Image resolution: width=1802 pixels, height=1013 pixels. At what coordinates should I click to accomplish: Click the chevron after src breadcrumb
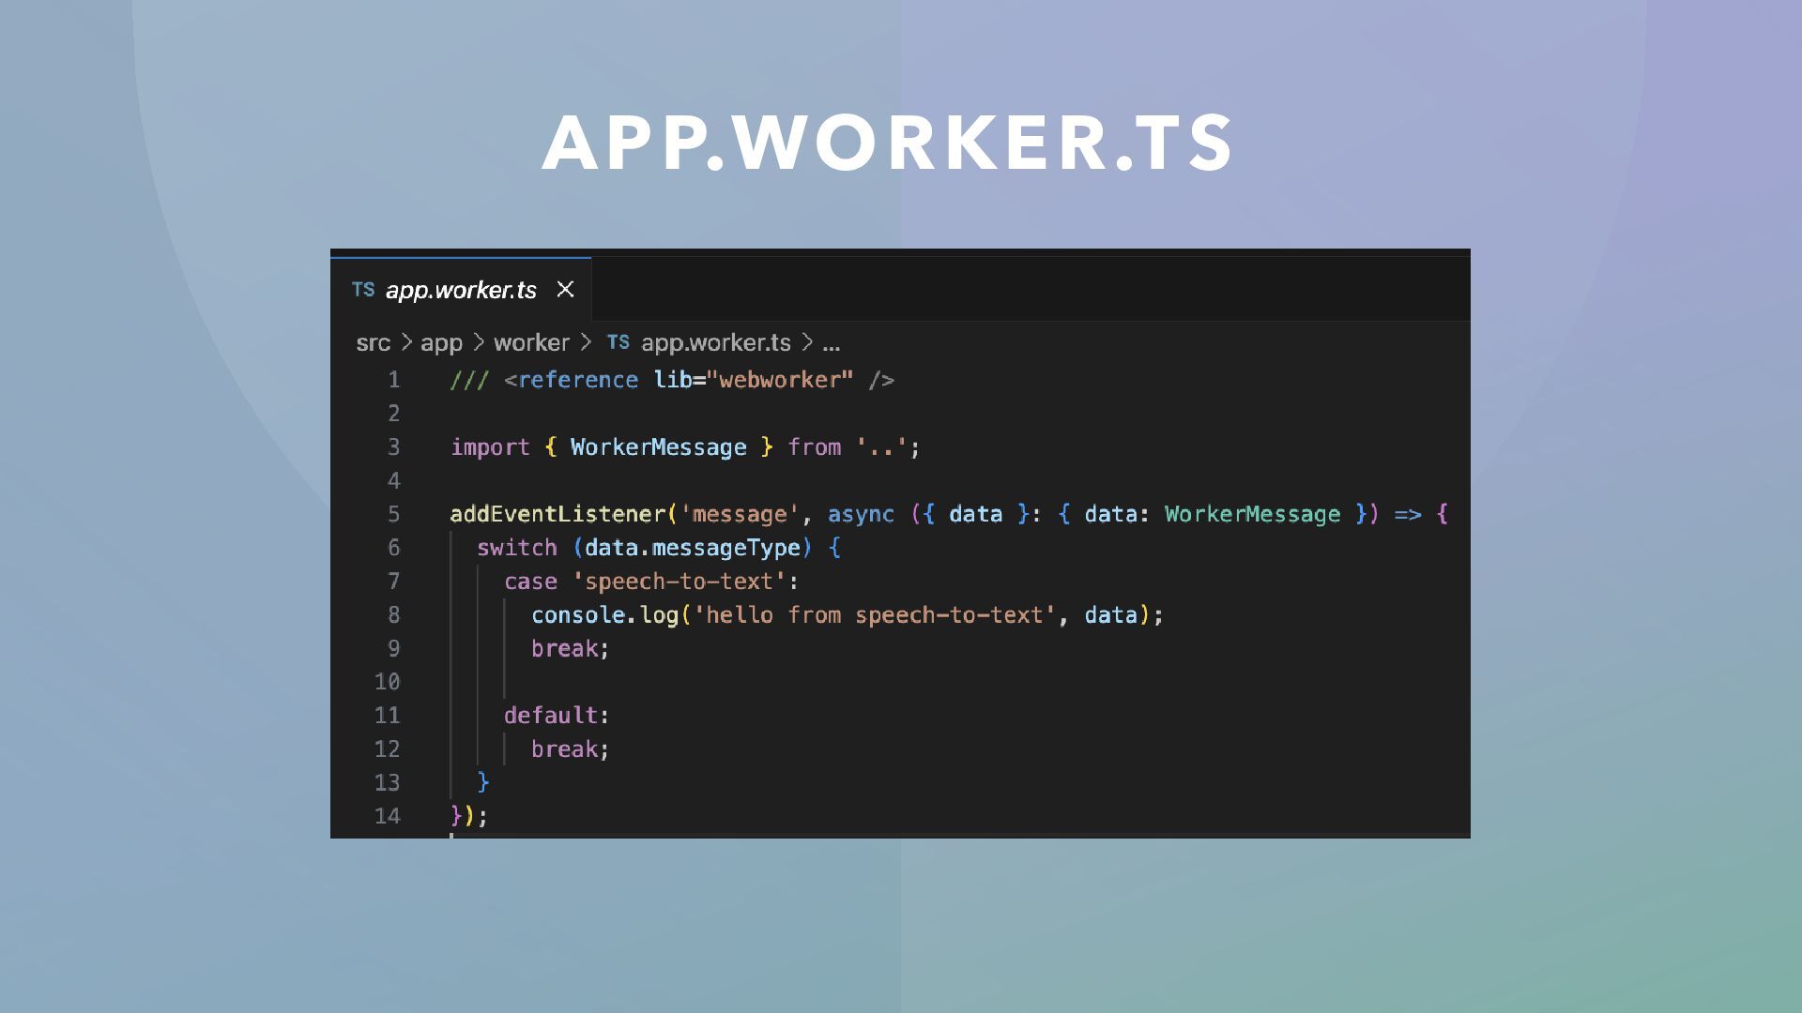click(x=406, y=343)
